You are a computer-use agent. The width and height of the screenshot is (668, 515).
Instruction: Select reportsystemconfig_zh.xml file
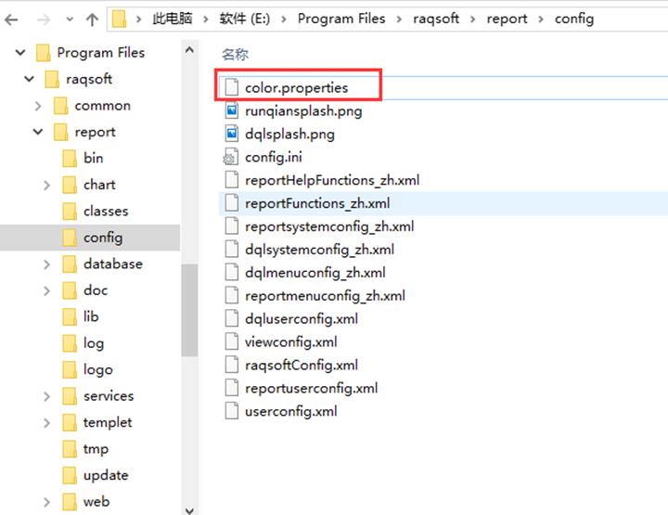(329, 226)
